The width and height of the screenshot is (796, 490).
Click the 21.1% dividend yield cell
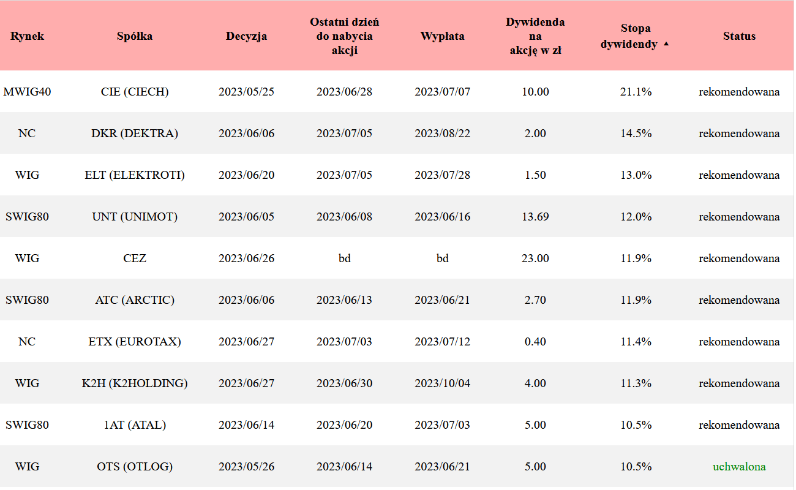[636, 92]
